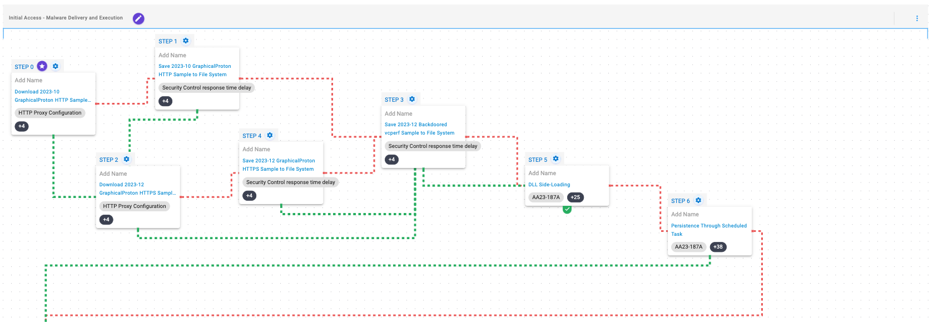Open Step 3 gear settings
The image size is (933, 322).
pos(412,99)
